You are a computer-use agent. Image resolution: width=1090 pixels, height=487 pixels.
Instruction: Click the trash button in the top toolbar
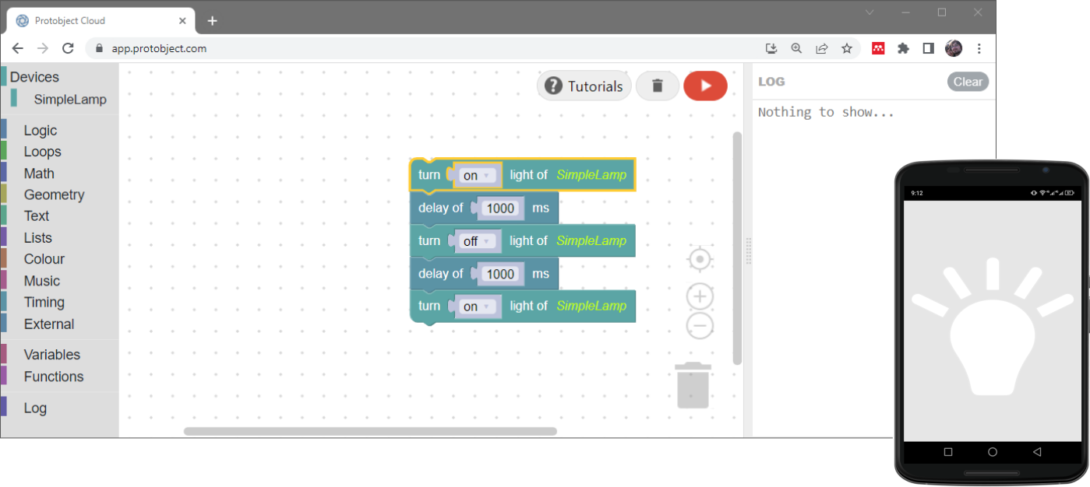pos(657,86)
